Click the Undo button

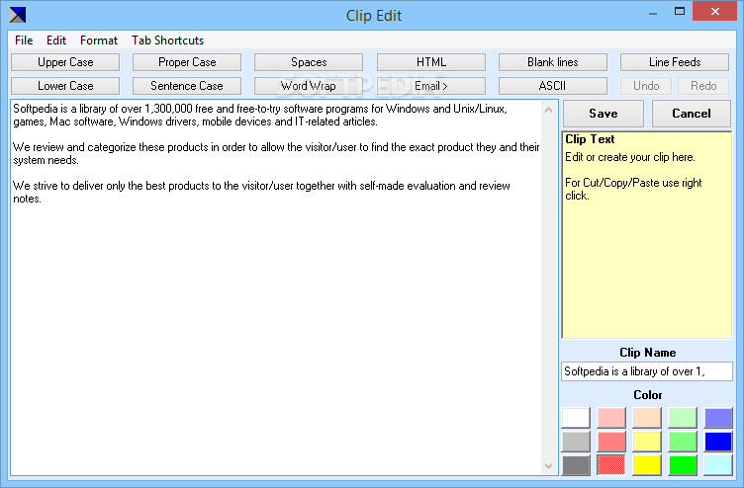pyautogui.click(x=646, y=86)
